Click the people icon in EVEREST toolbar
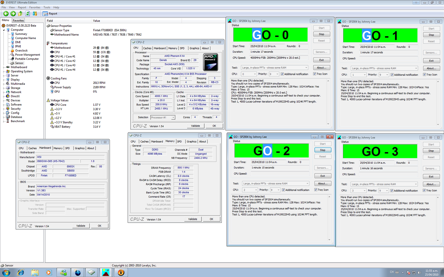 click(35, 14)
